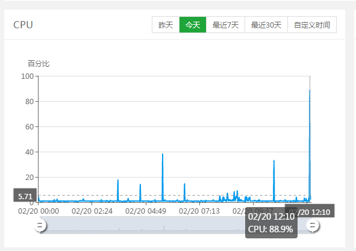Click the 20 y-axis tick label
The height and width of the screenshot is (251, 356).
tap(30, 177)
